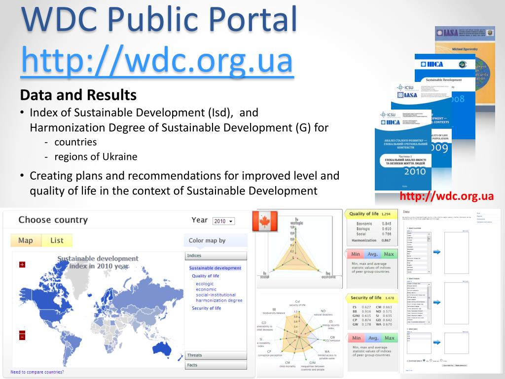Screen dimensions: 505x379
Task: Click the Choose country heading
Action: pyautogui.click(x=53, y=220)
